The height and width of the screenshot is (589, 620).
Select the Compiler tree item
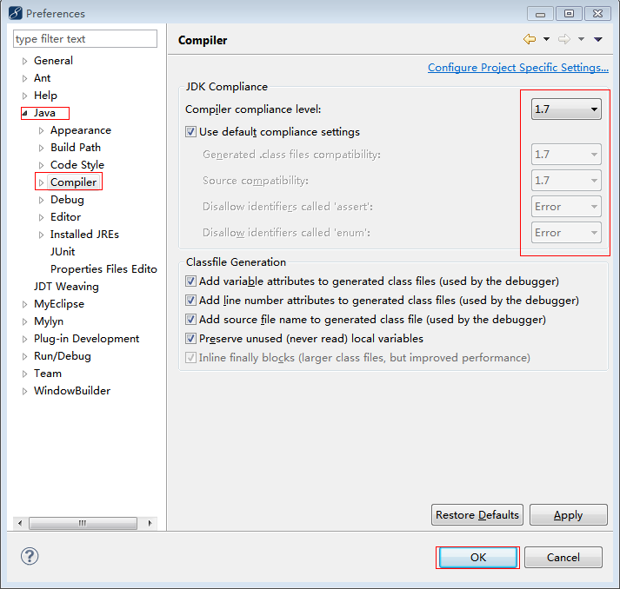pos(74,182)
